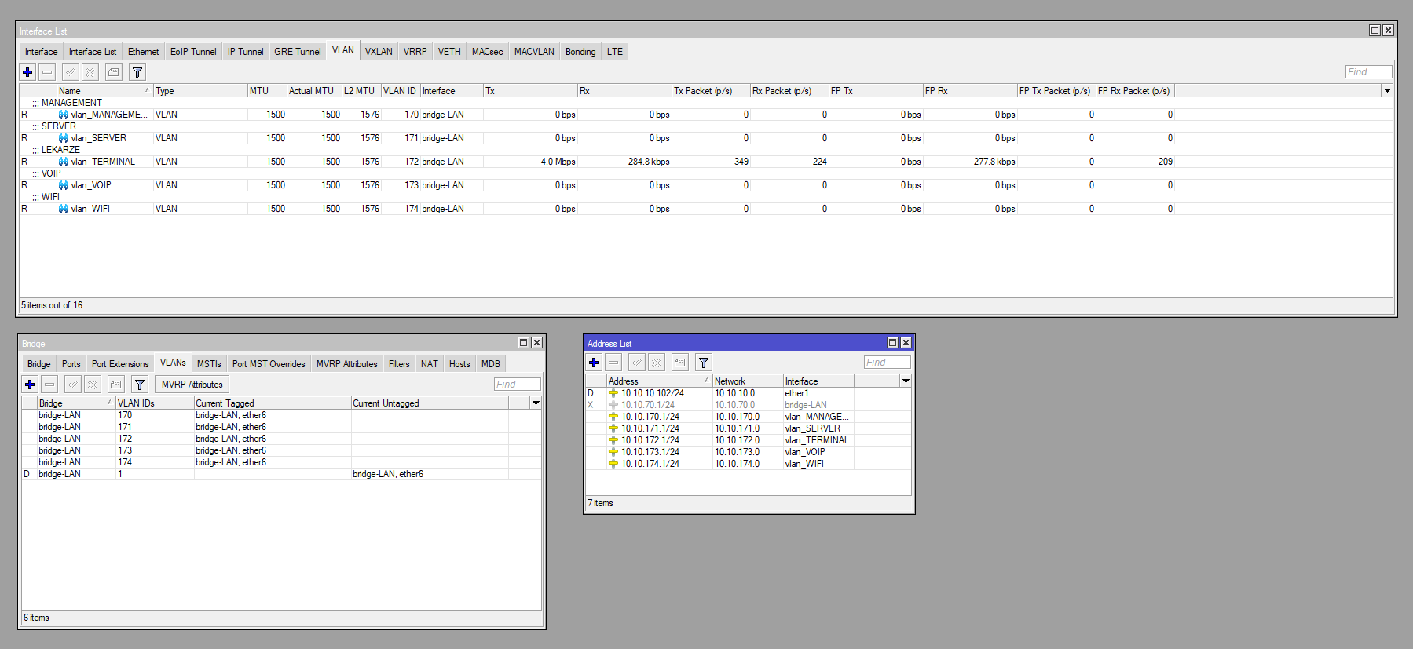This screenshot has width=1413, height=649.
Task: Click the comment icon in Interface List toolbar
Action: click(x=114, y=72)
